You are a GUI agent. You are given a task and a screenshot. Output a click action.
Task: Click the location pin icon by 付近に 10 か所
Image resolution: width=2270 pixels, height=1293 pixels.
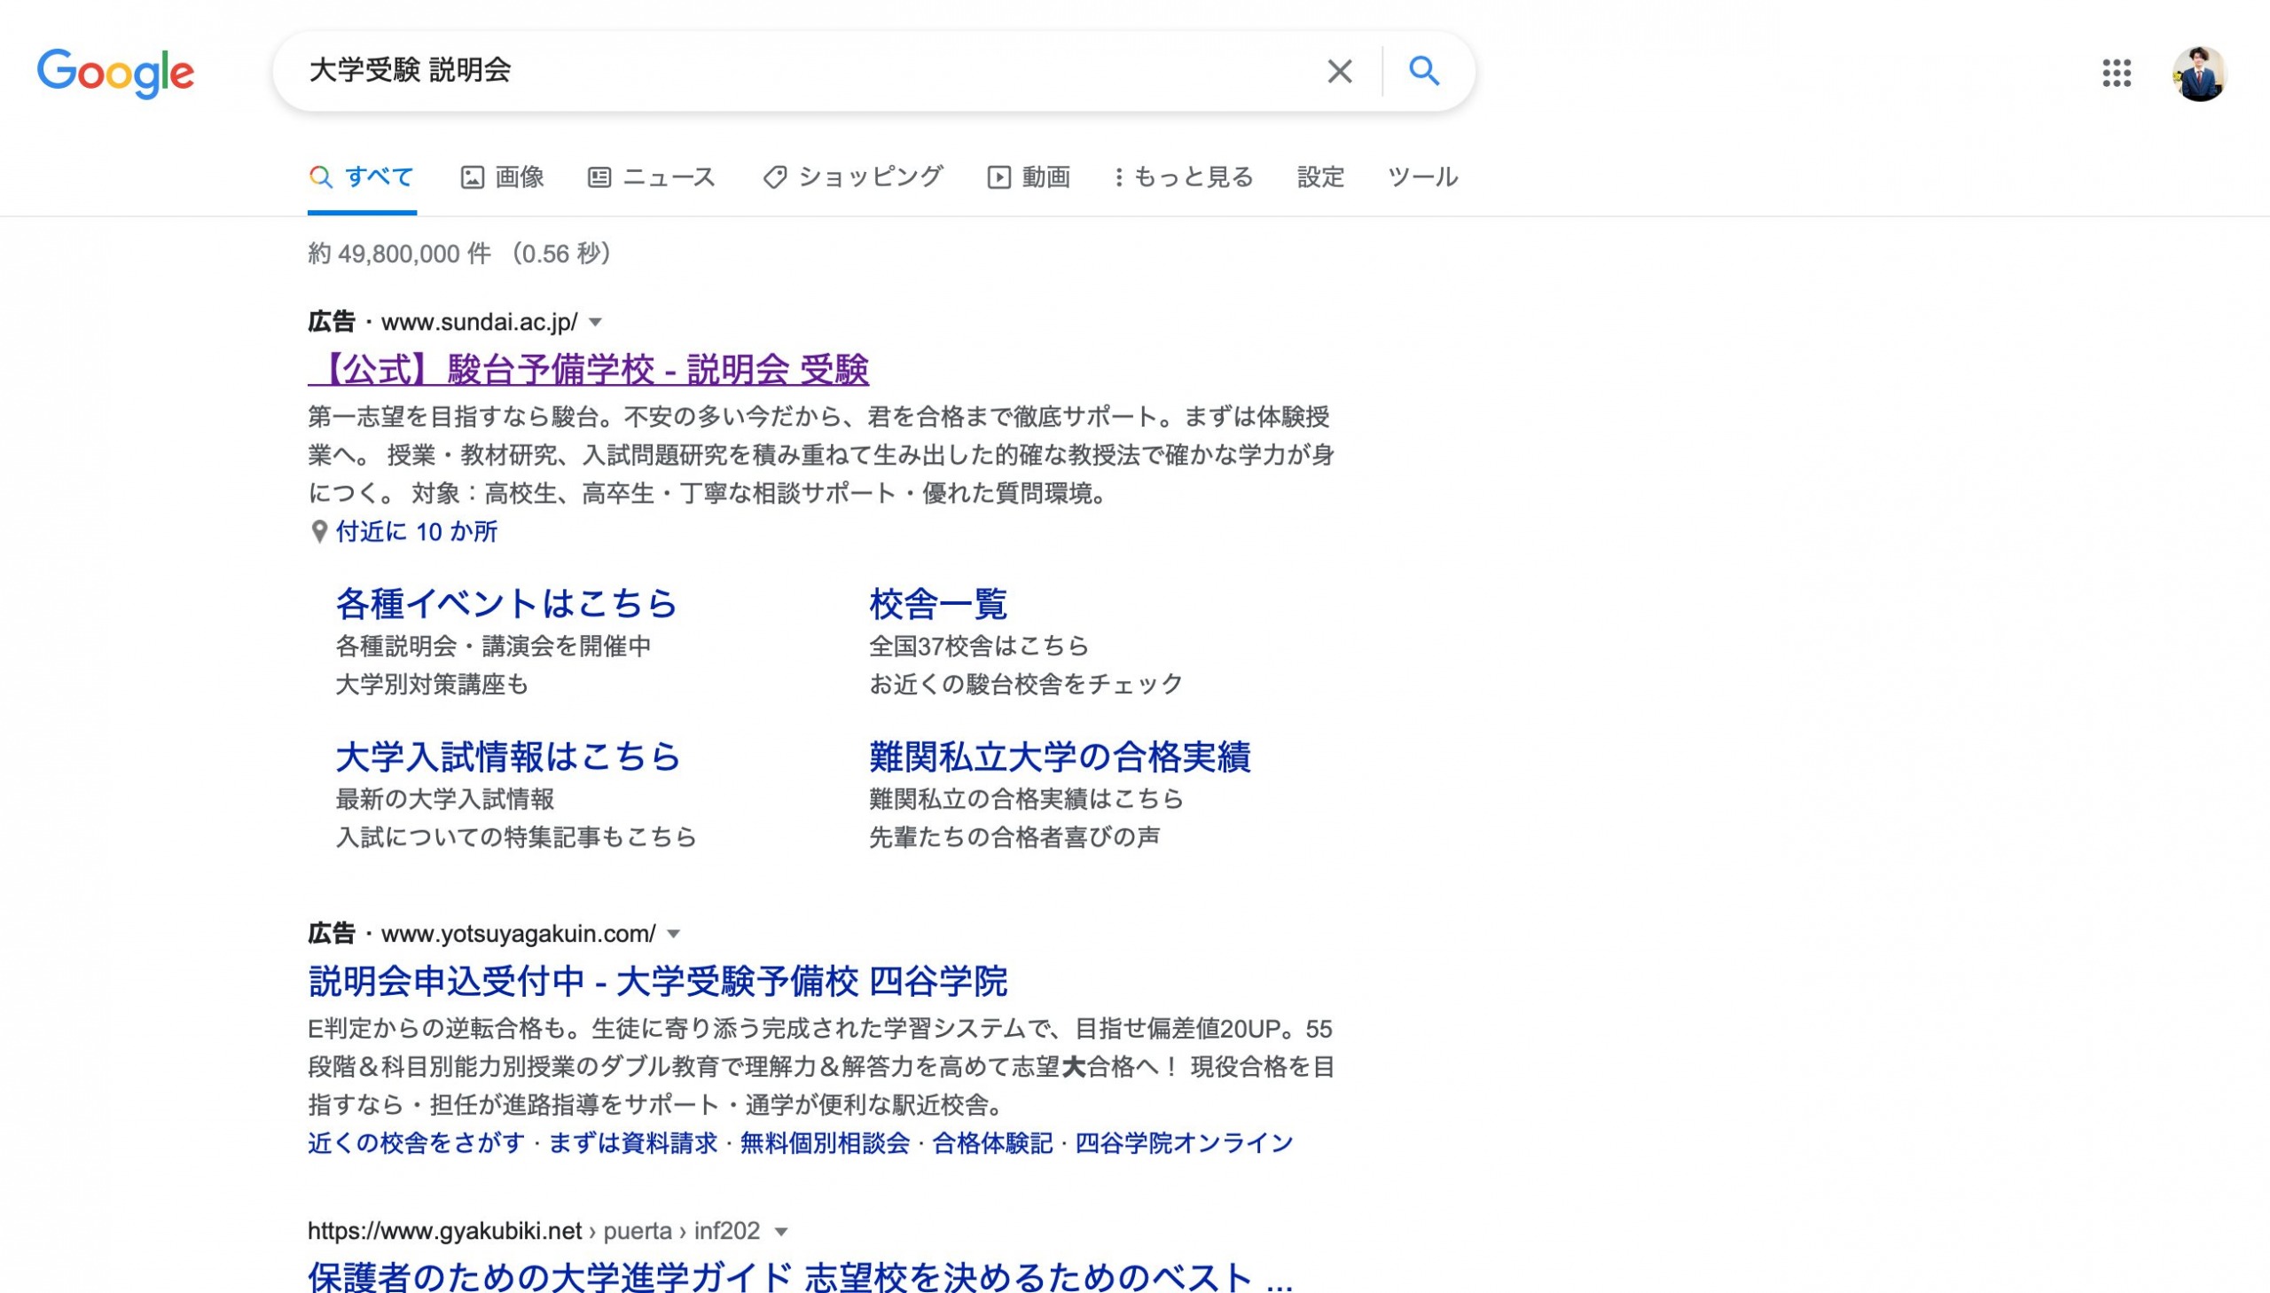click(x=318, y=532)
